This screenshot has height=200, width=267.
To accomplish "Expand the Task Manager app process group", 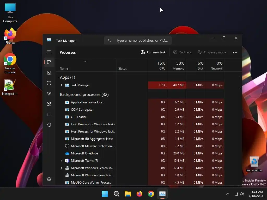I will click(x=61, y=85).
